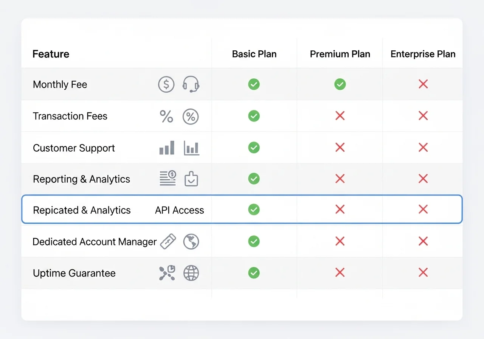Click the earth globe icon in Dedicated Account Manager row

pos(191,241)
